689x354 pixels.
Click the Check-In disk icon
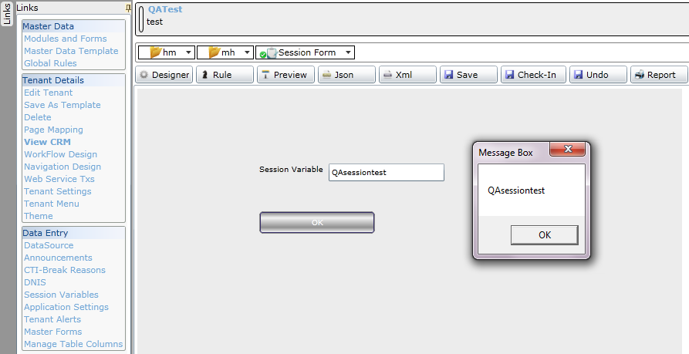[510, 75]
